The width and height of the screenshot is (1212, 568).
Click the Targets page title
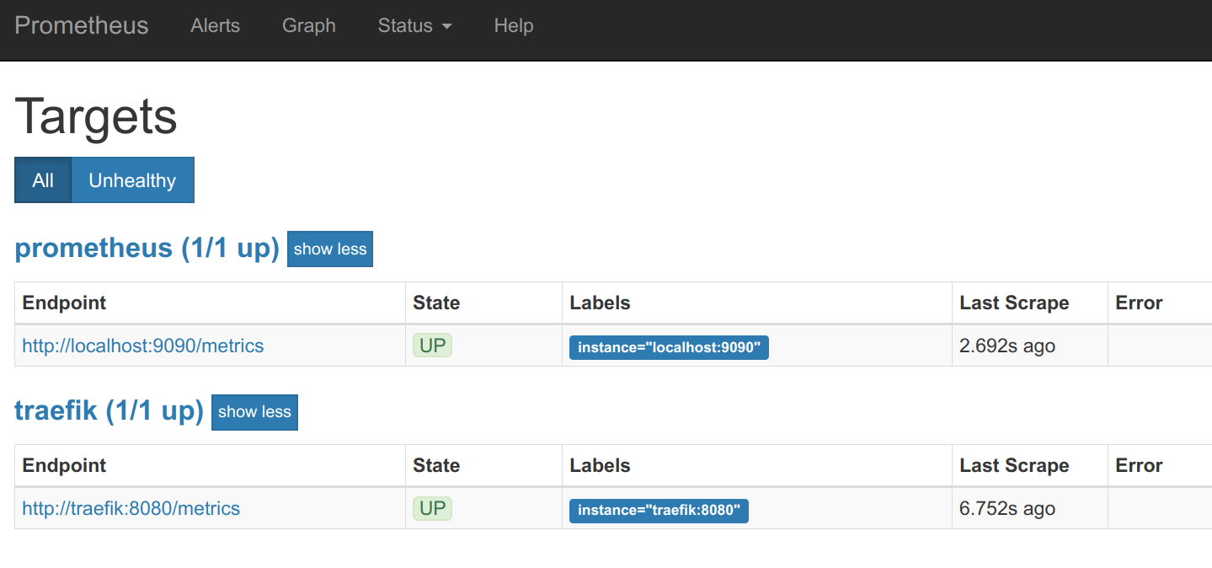coord(95,117)
